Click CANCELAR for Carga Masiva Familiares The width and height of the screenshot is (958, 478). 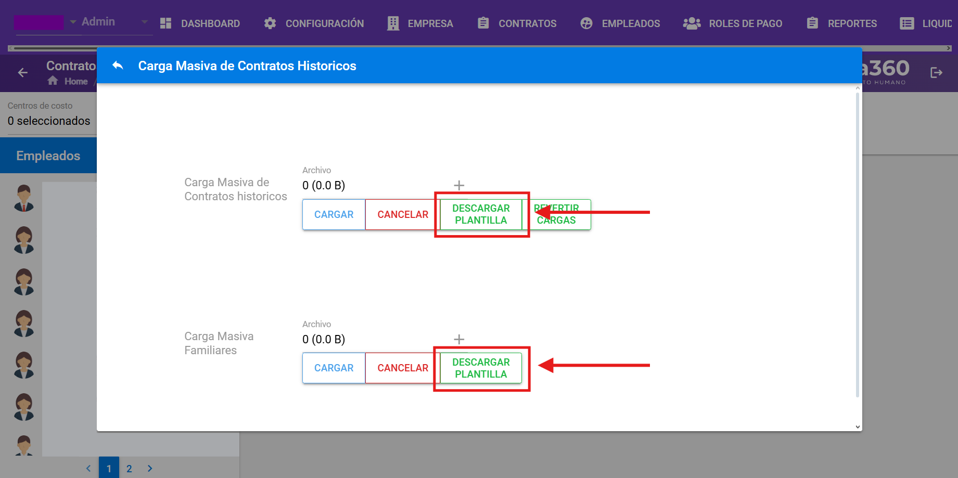403,368
